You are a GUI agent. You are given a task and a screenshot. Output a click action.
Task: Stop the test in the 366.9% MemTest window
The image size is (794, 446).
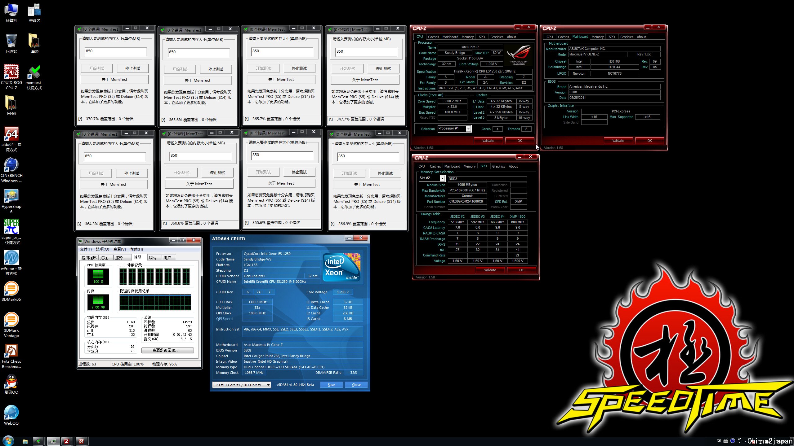[x=385, y=173]
